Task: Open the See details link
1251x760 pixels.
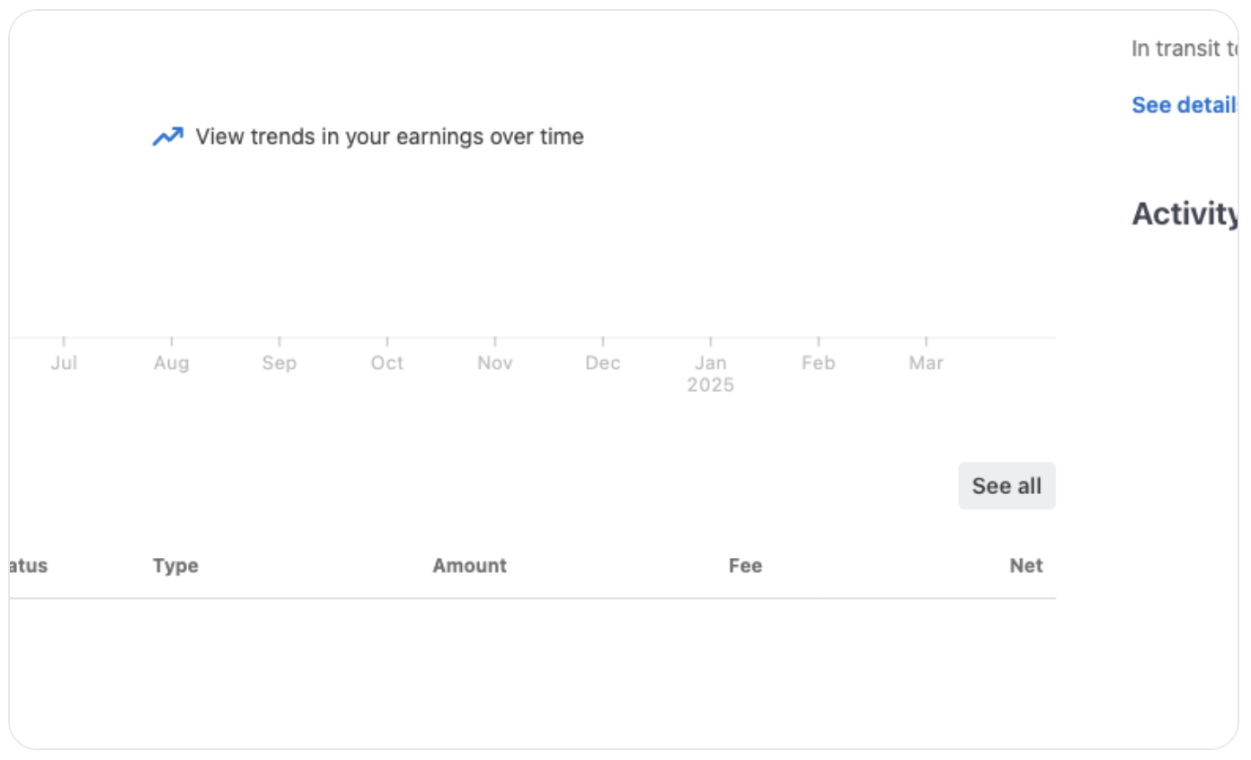Action: (1184, 105)
